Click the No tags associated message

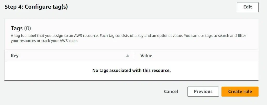[131, 70]
